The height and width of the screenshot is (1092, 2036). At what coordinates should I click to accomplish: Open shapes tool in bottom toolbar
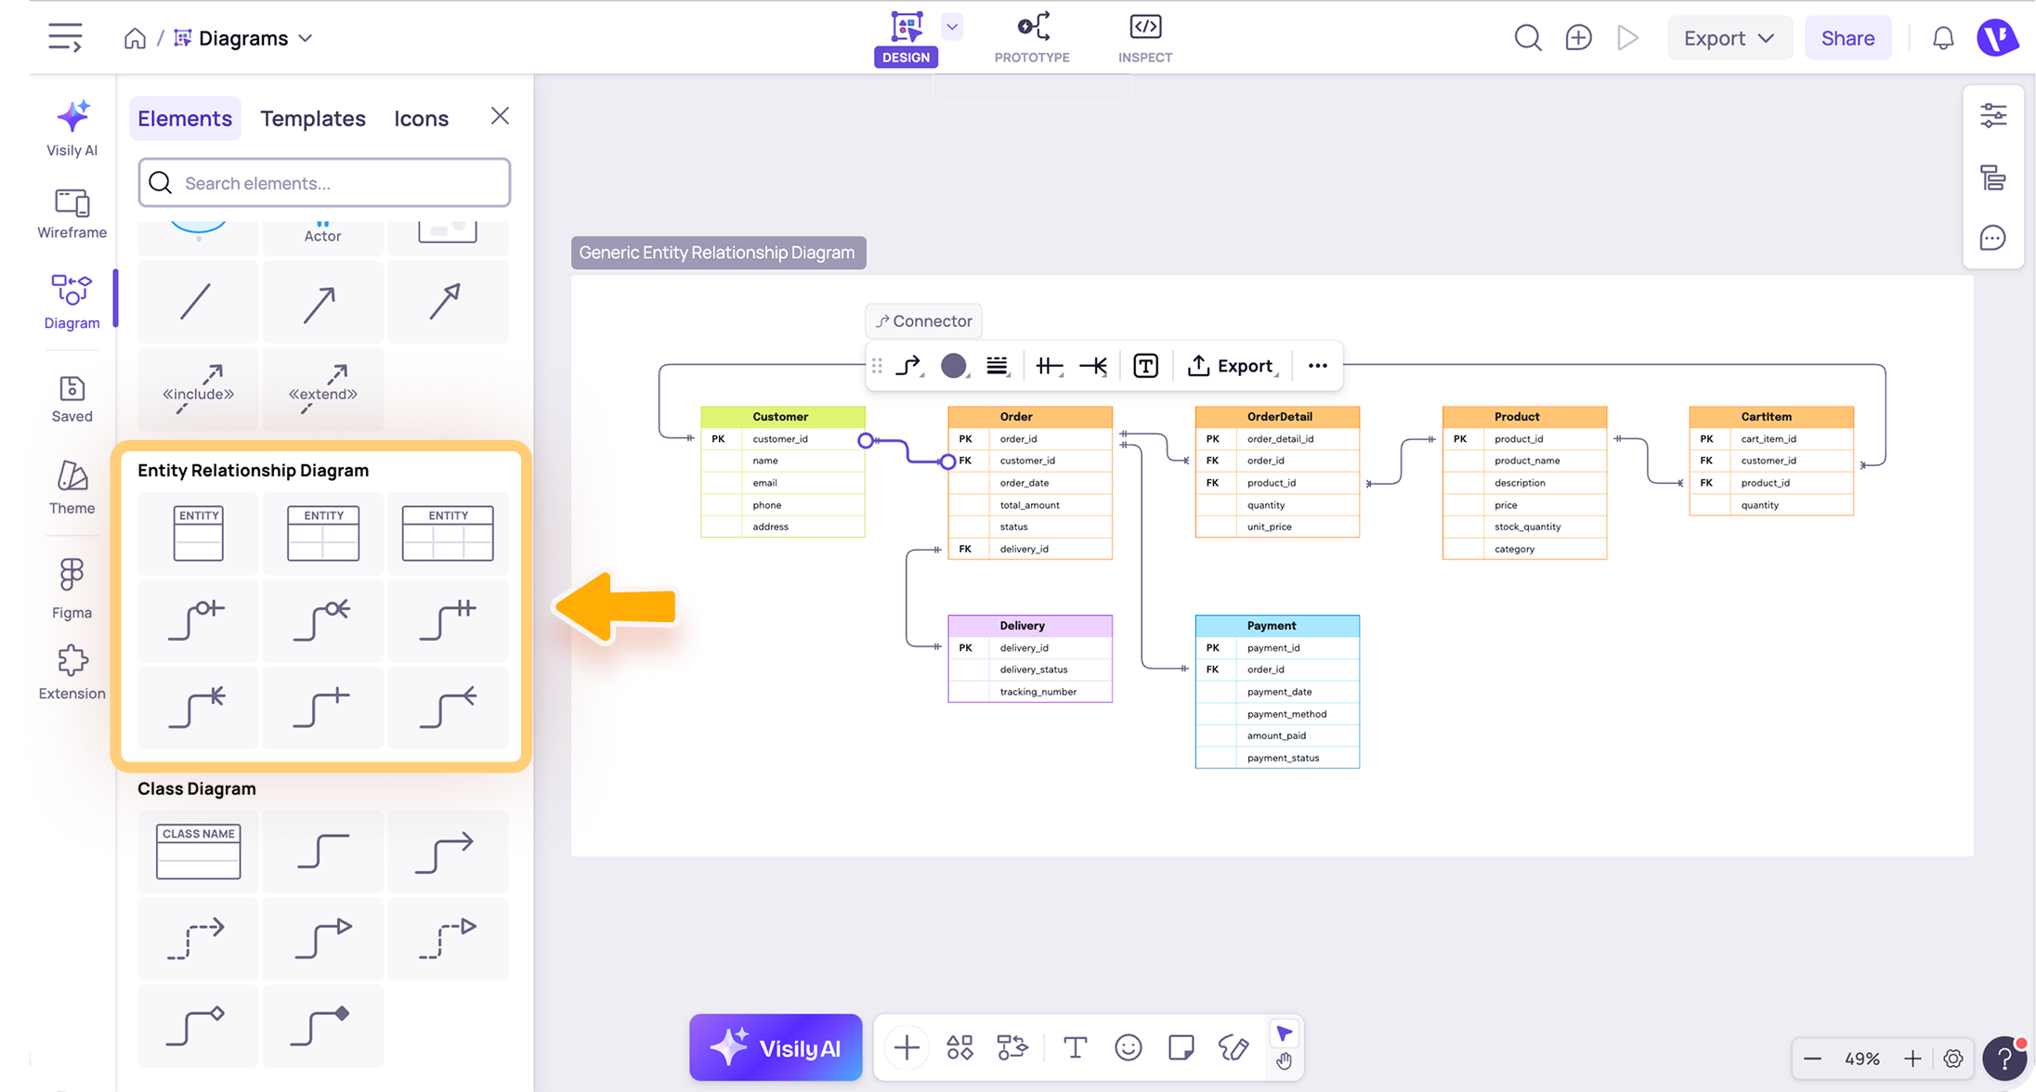(959, 1047)
